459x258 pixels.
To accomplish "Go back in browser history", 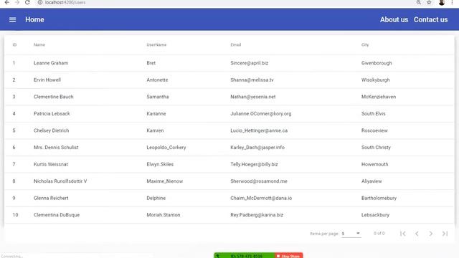I will tap(6, 2).
